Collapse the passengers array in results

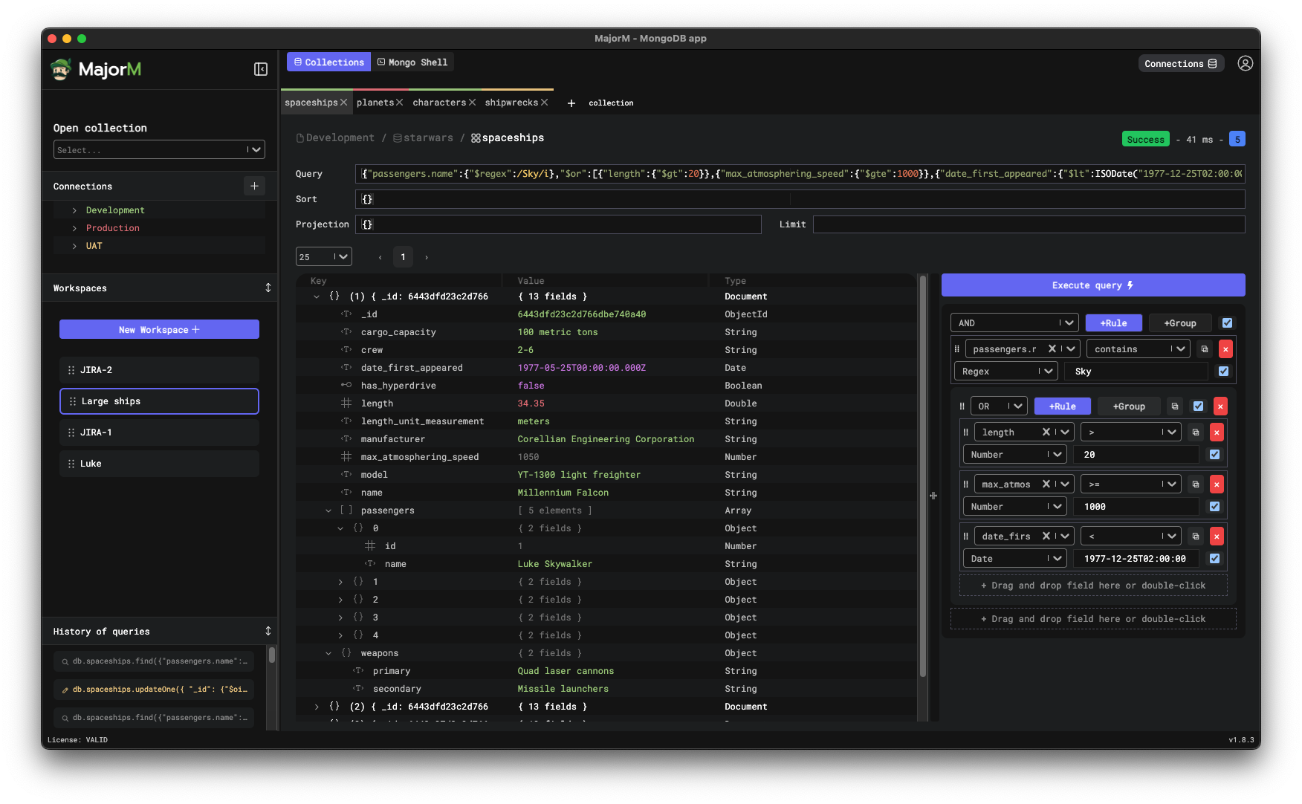[x=329, y=510]
